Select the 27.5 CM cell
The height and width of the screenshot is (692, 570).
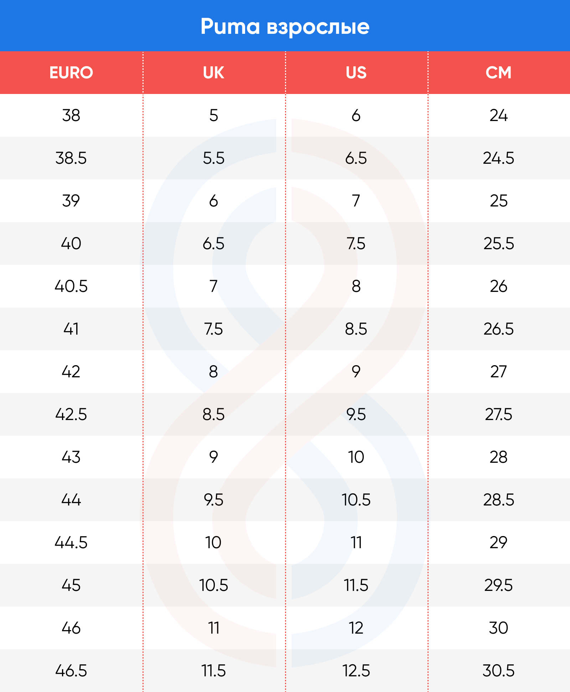[499, 414]
